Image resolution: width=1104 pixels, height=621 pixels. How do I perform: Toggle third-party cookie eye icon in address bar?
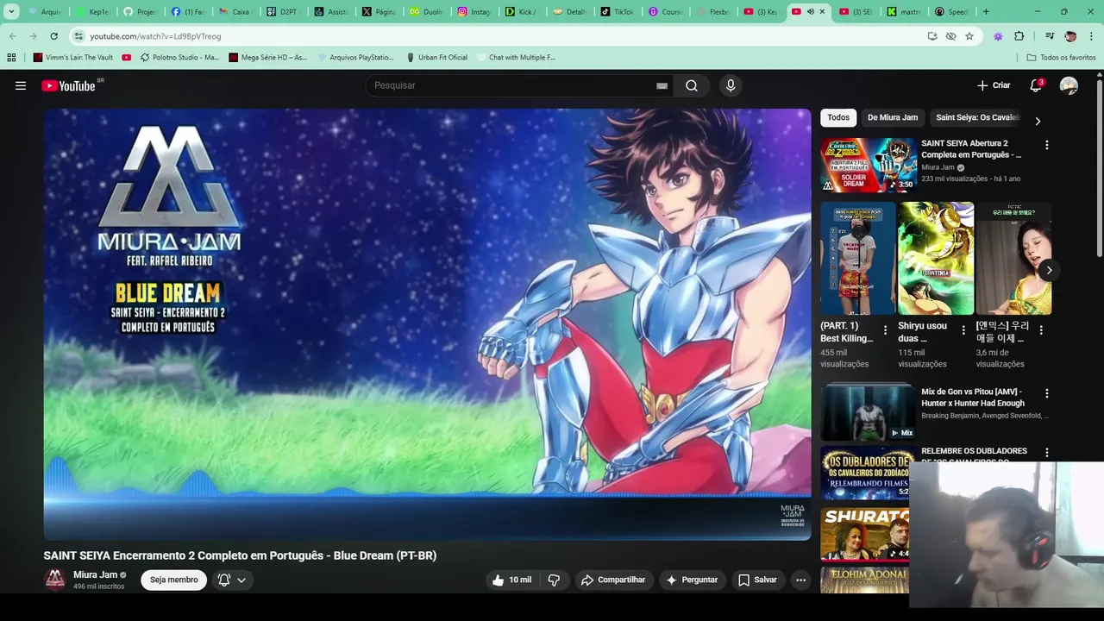(950, 36)
